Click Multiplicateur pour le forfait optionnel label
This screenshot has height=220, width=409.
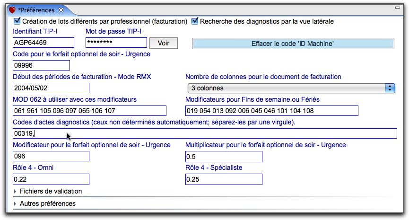tap(266, 145)
